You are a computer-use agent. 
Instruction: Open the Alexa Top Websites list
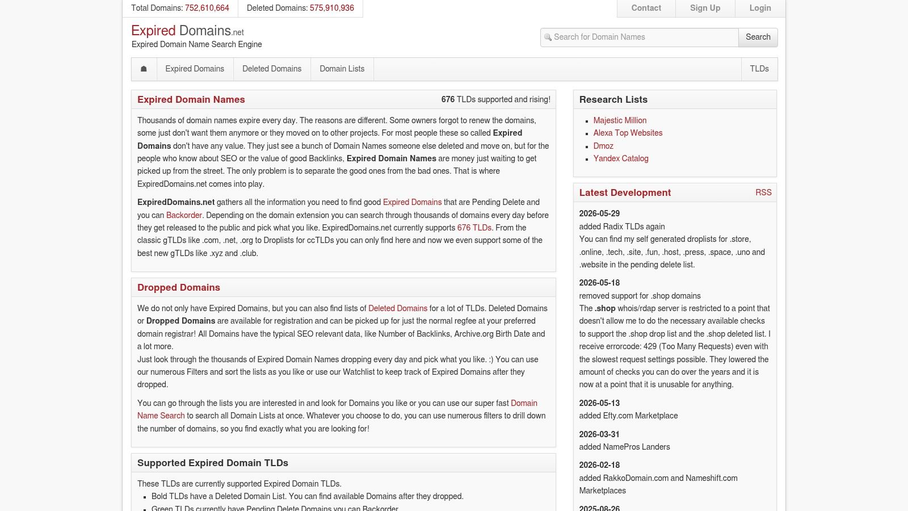[628, 133]
